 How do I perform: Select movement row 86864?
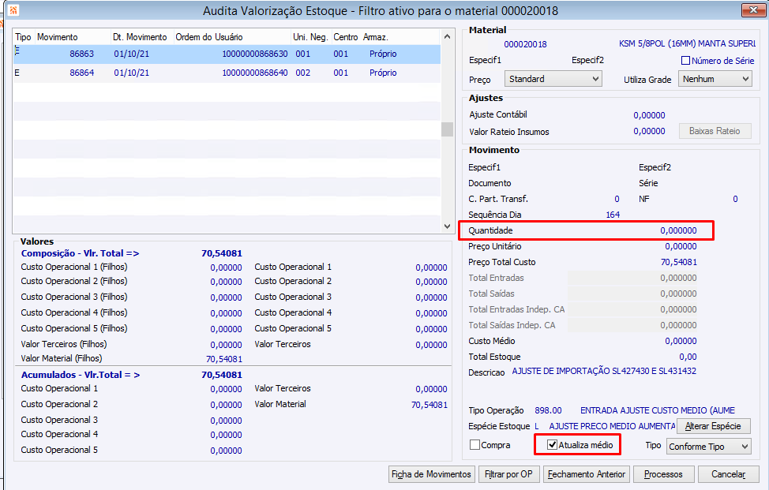(x=227, y=73)
